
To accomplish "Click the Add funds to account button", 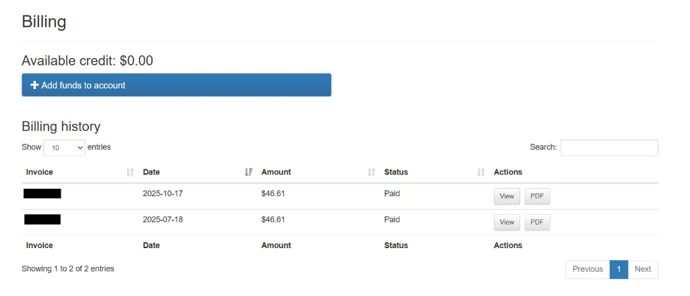I will click(x=177, y=85).
